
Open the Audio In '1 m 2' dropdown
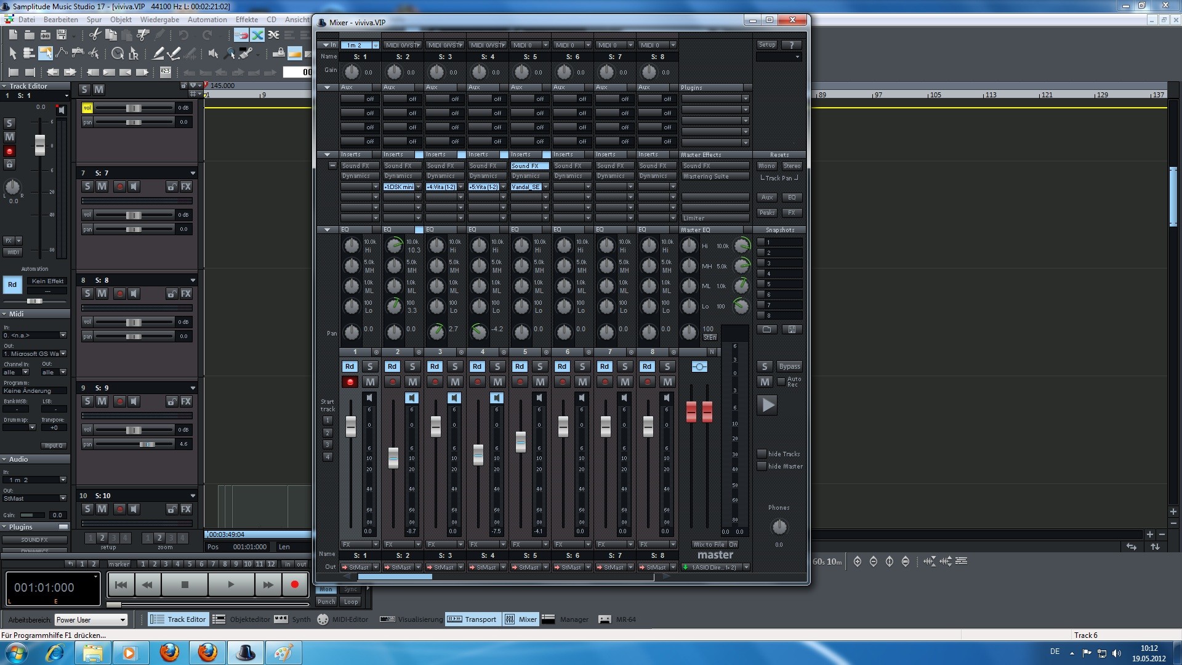click(x=35, y=480)
